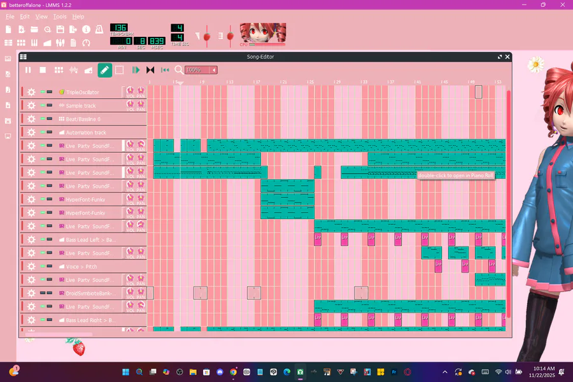Screen dimensions: 573x382
Task: Click time signature numerator display
Action: pyautogui.click(x=177, y=28)
